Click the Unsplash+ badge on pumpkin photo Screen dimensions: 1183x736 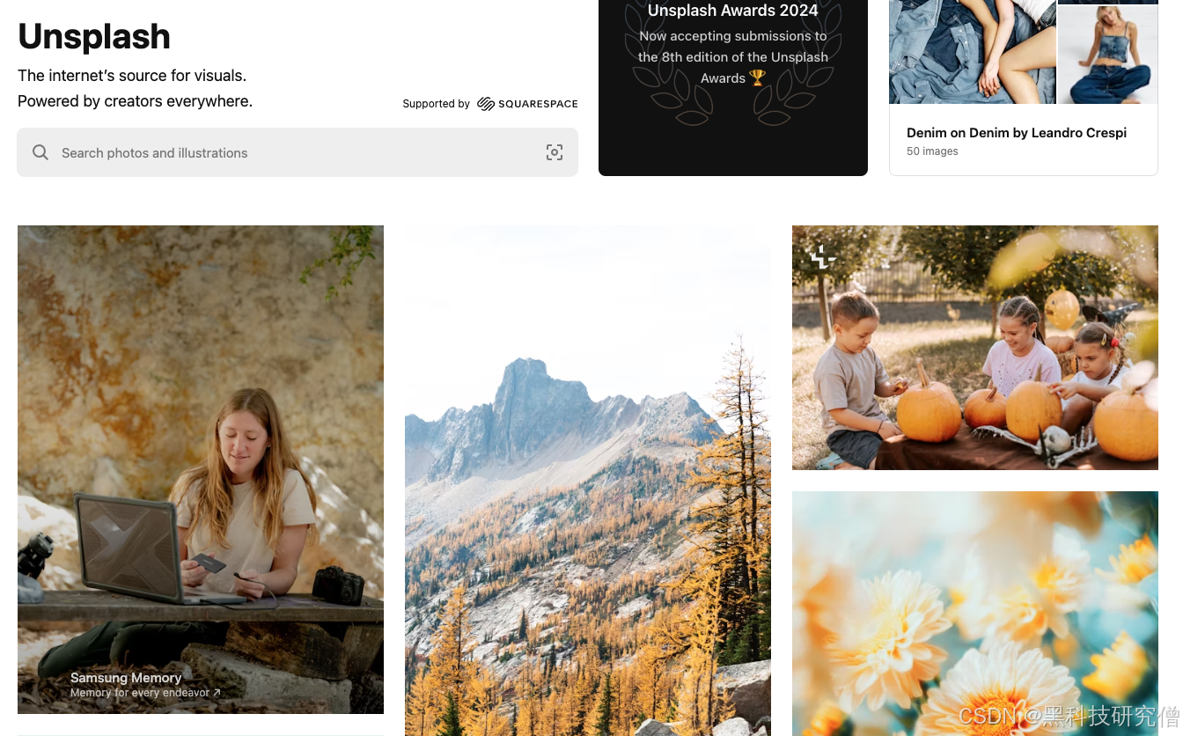tap(823, 257)
